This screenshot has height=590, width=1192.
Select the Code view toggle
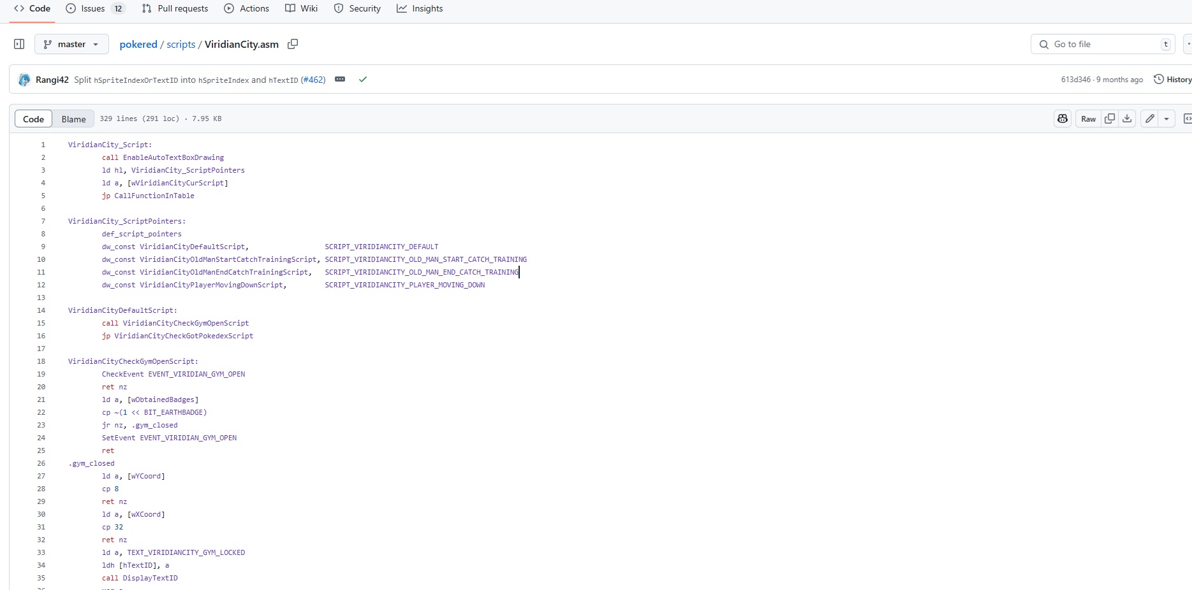tap(33, 119)
